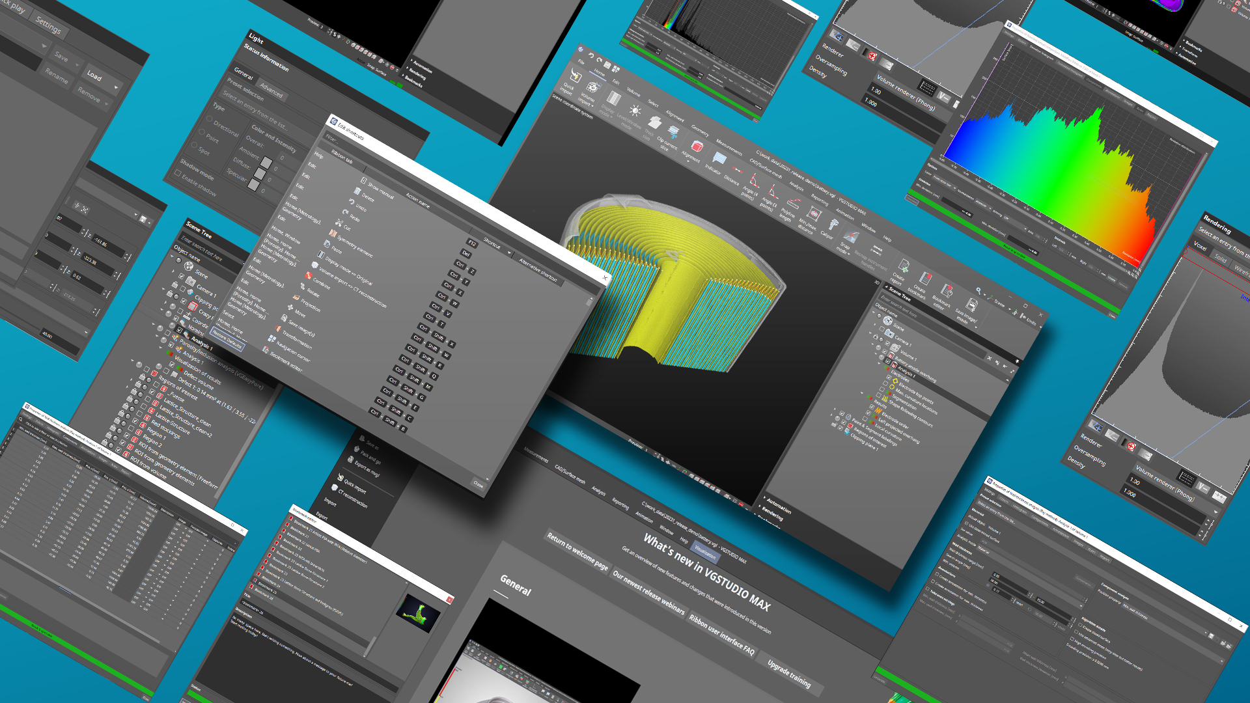
Task: Click Return to welcome page
Action: pos(577,552)
